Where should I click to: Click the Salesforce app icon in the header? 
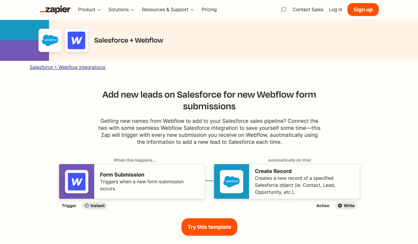[50, 40]
